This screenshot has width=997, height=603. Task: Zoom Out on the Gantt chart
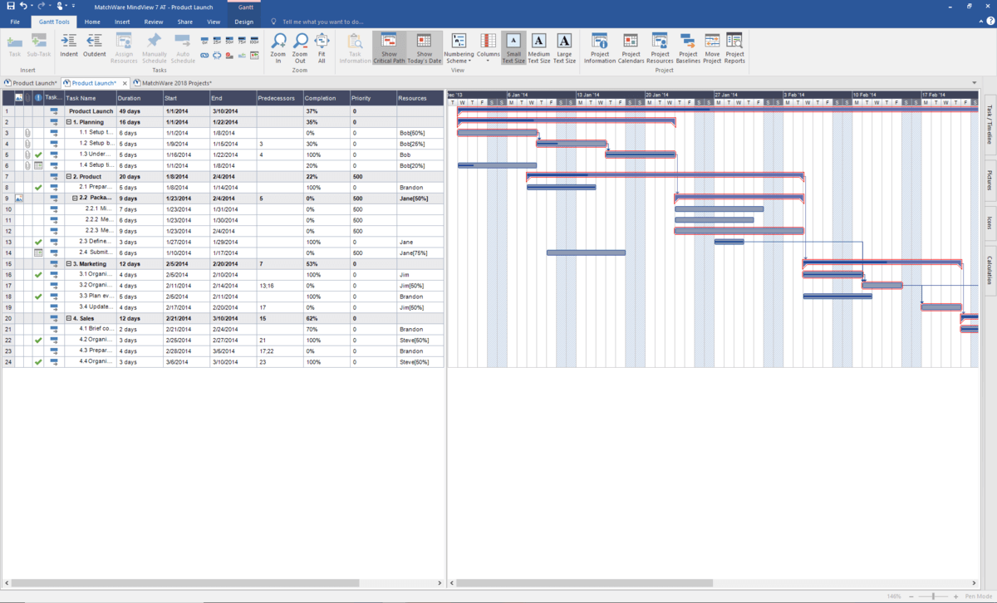click(x=300, y=48)
